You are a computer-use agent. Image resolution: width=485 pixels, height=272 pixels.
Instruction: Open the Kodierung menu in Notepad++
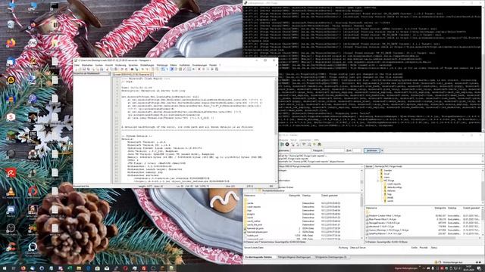point(120,65)
